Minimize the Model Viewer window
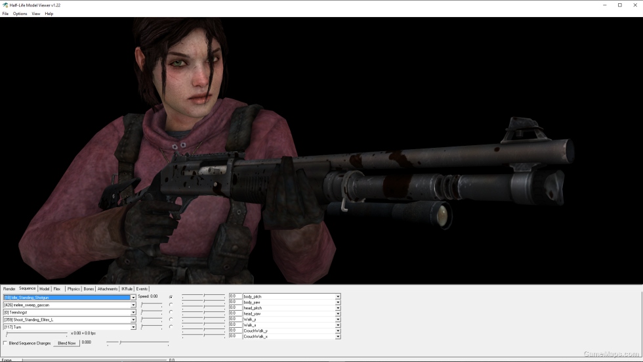 coord(604,5)
